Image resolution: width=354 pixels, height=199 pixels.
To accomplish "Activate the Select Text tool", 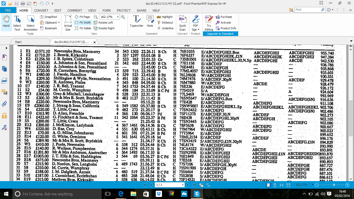I will [17, 23].
